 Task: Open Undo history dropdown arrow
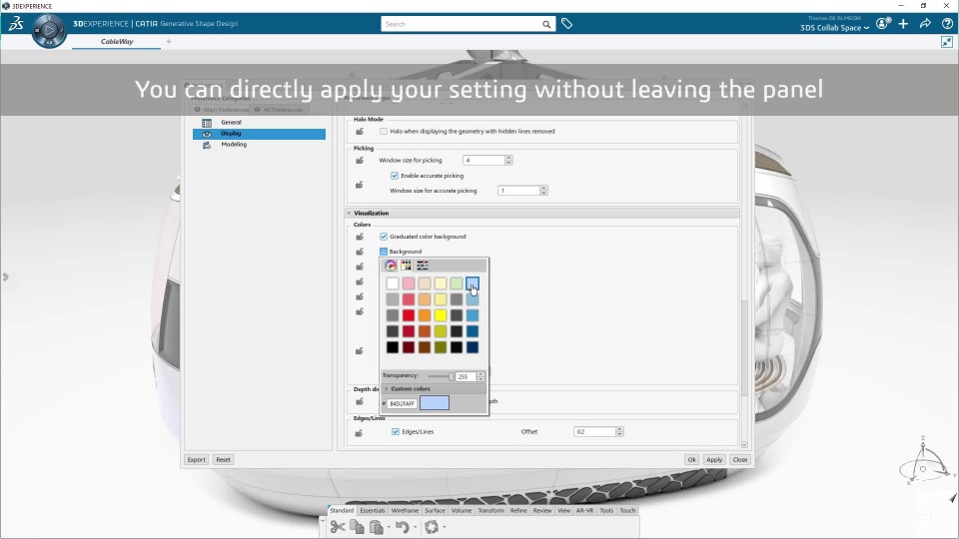click(x=416, y=527)
